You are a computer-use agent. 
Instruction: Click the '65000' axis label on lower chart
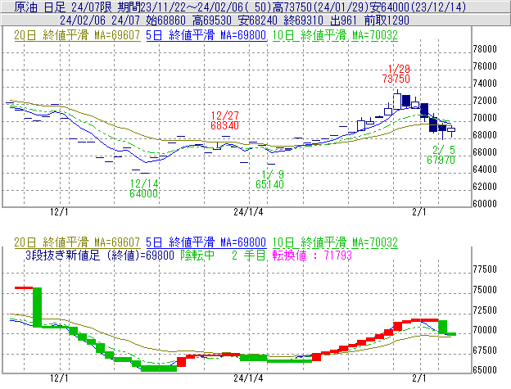485,370
